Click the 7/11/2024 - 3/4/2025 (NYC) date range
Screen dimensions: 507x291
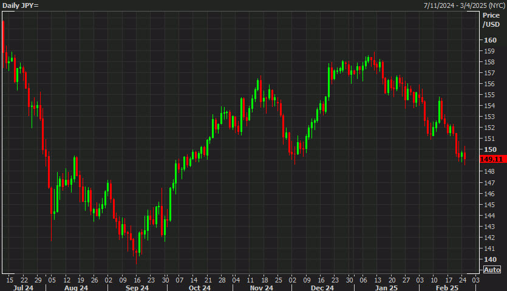pyautogui.click(x=464, y=5)
